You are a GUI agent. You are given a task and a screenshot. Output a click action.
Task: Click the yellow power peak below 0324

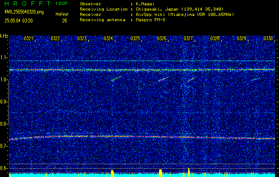(112, 173)
